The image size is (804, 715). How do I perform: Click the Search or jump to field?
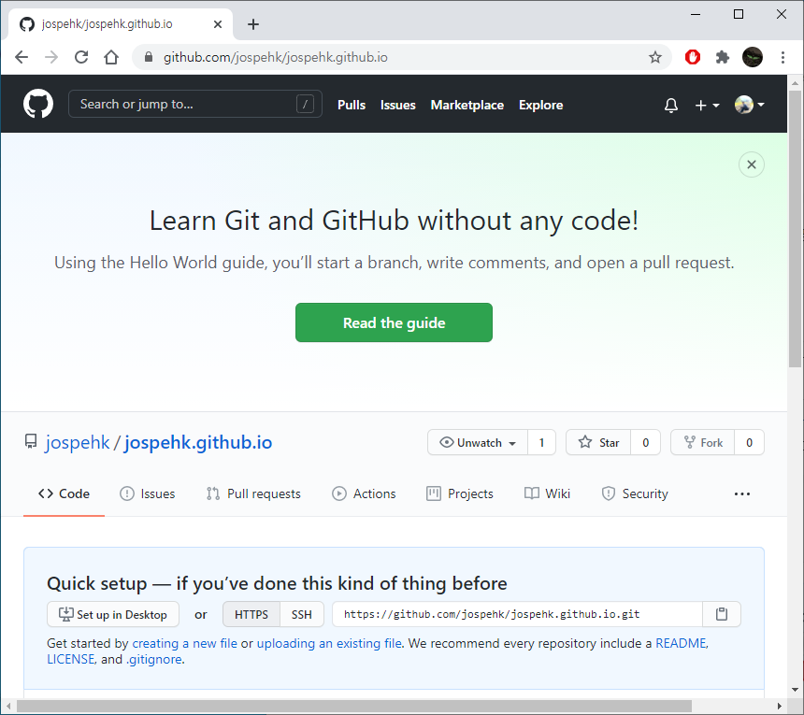pos(194,104)
